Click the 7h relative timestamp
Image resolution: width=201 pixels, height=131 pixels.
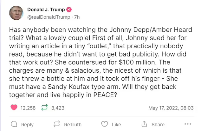click(77, 17)
